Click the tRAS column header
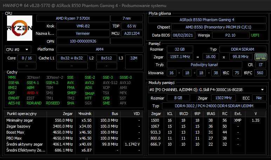The image size is (271, 160). (x=211, y=114)
